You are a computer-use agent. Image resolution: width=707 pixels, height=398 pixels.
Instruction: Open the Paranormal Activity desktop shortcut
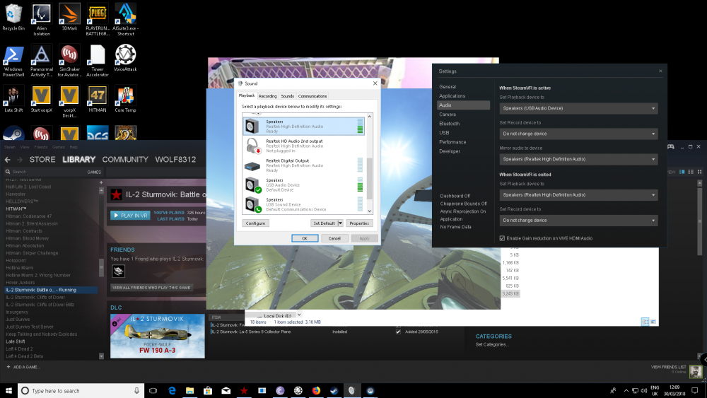[42, 61]
